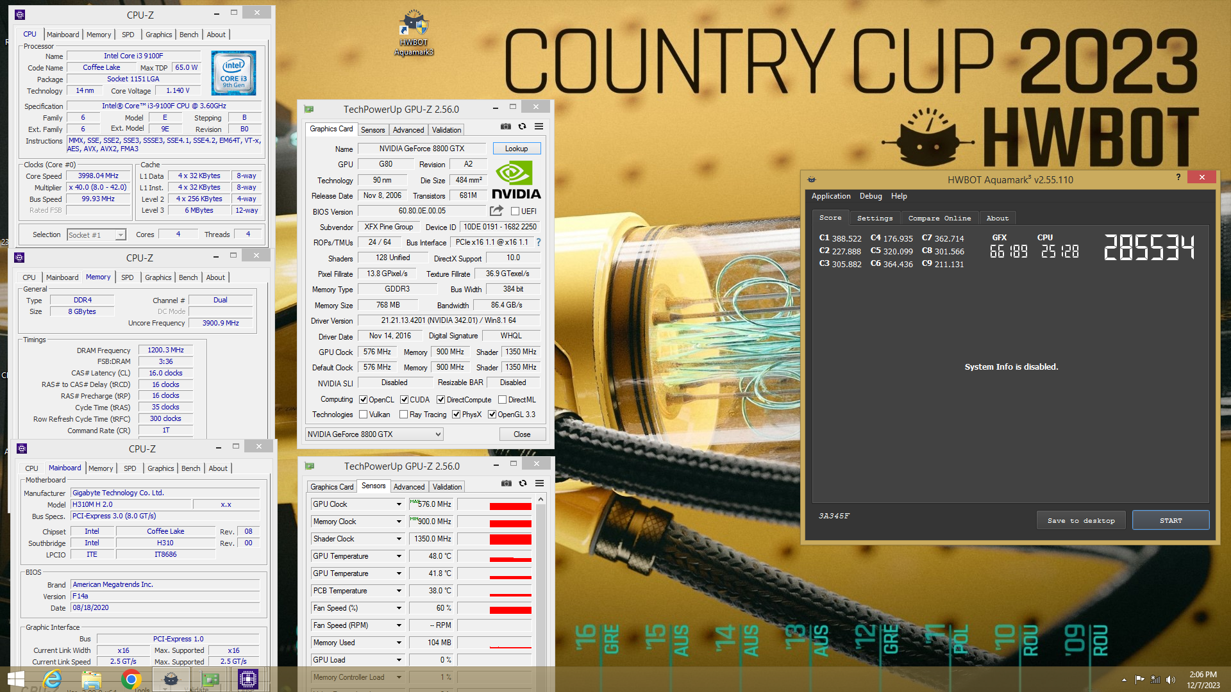Click the camera icon in GPU-Z Sensors window

coord(507,484)
